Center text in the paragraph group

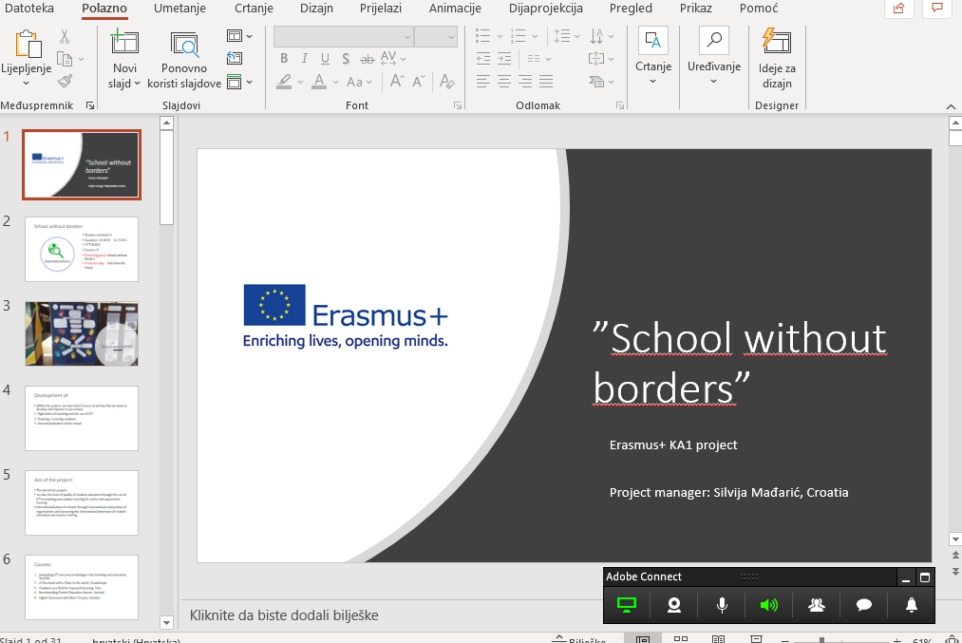tap(503, 81)
